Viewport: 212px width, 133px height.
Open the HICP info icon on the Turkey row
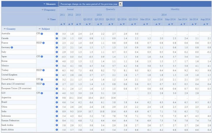43,70
